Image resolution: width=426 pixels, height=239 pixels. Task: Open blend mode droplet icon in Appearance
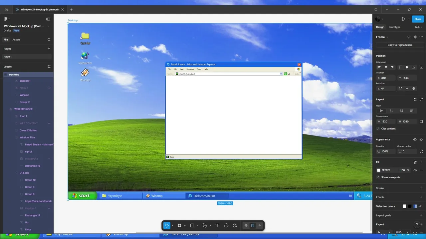coord(421,139)
